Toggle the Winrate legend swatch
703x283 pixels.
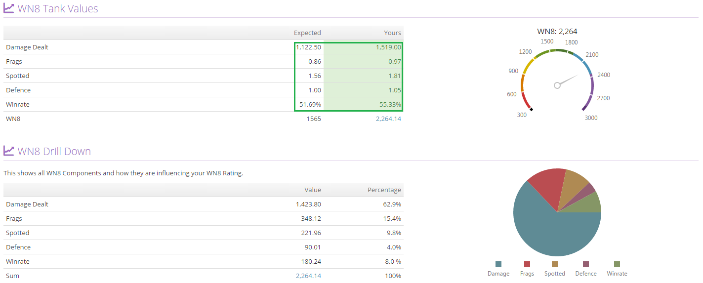point(617,264)
